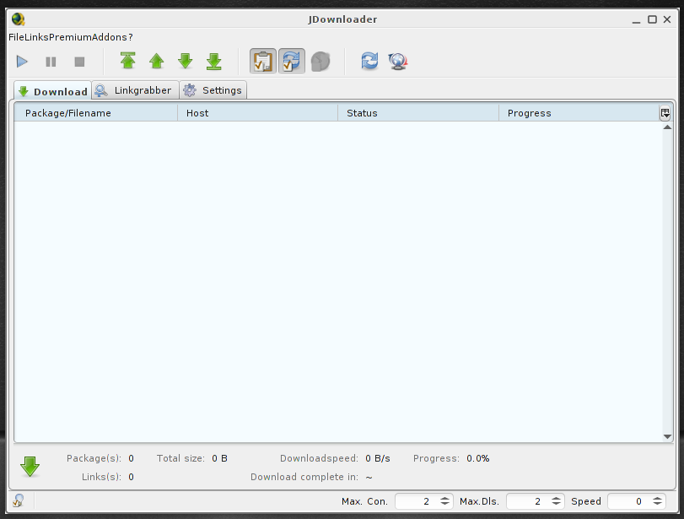The height and width of the screenshot is (519, 684).
Task: Click the "Max.Dls." label
Action: tap(479, 501)
